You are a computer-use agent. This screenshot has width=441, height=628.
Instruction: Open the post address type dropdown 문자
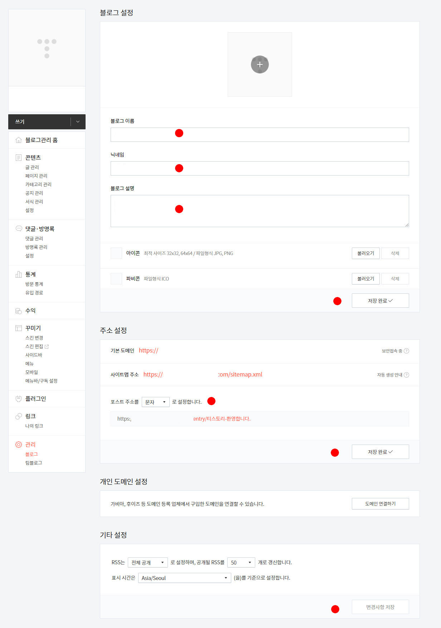coord(156,402)
